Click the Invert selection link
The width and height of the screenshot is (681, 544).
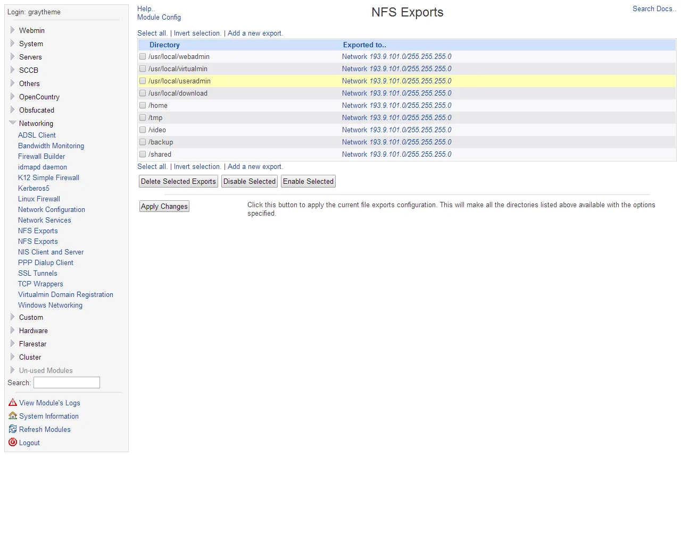click(197, 33)
